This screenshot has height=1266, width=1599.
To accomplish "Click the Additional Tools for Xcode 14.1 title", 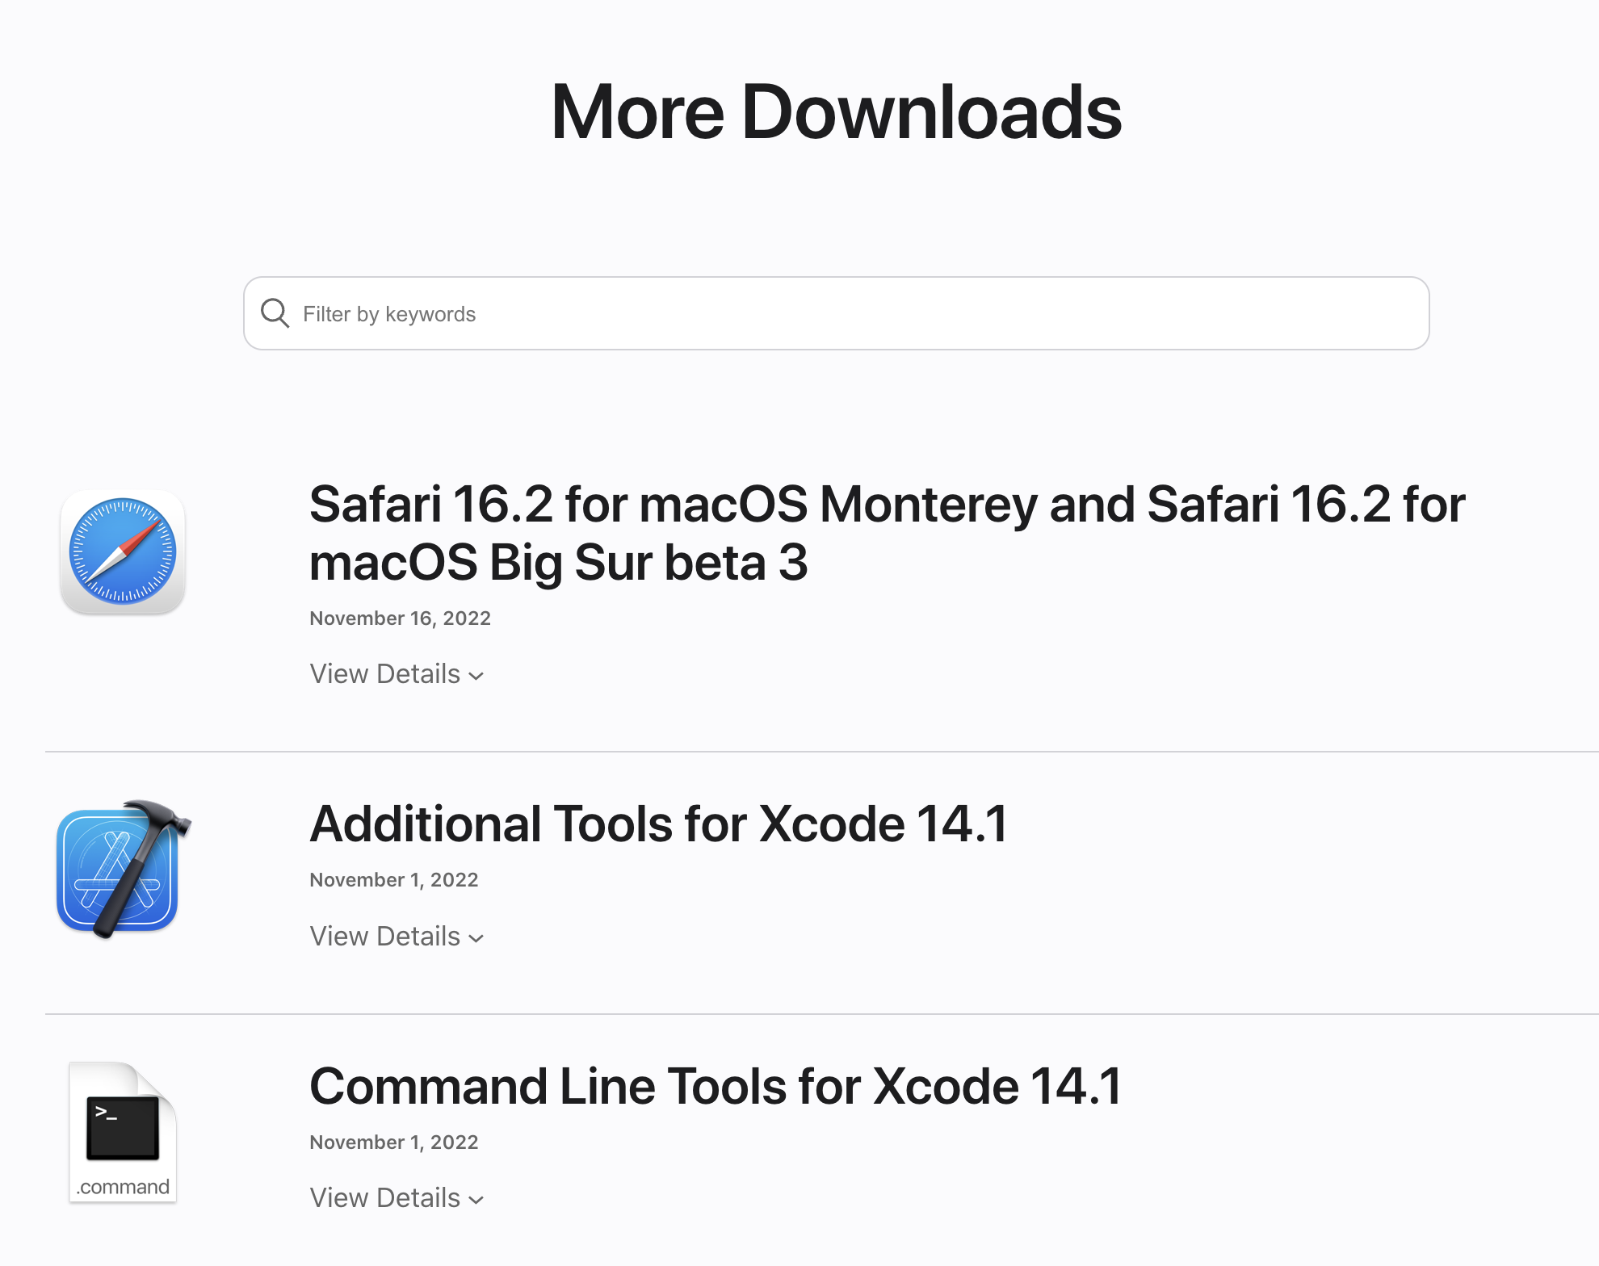I will [659, 824].
